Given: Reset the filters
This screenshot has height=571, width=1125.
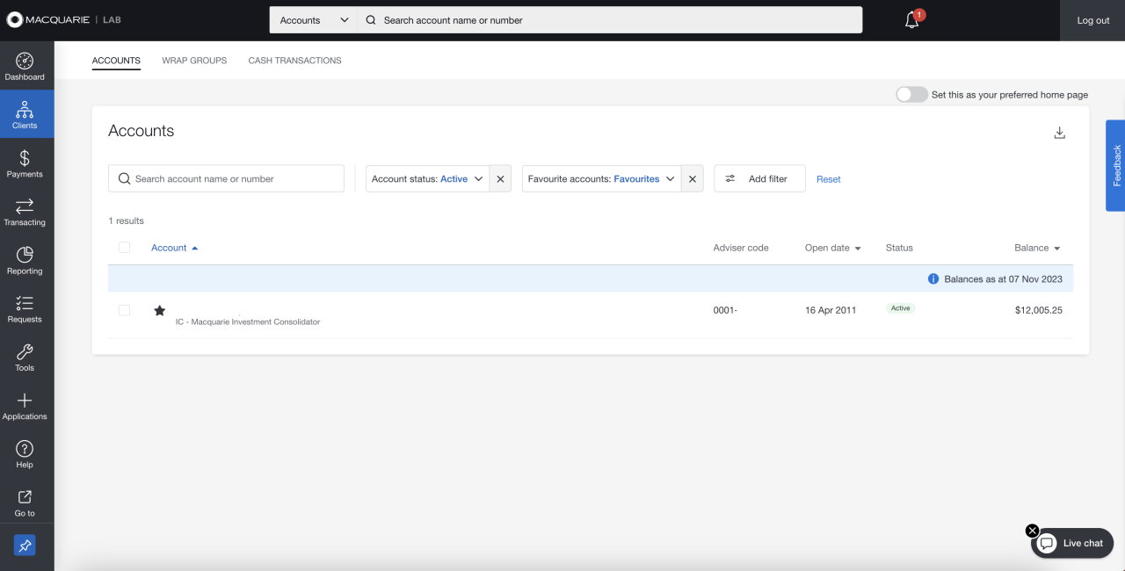Looking at the screenshot, I should coord(828,179).
